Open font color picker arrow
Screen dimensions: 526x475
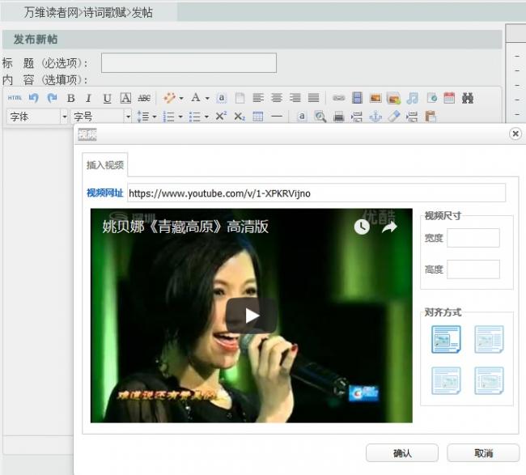coord(207,98)
